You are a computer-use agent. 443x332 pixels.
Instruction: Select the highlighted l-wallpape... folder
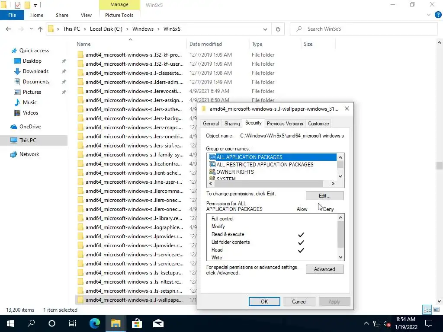click(134, 300)
